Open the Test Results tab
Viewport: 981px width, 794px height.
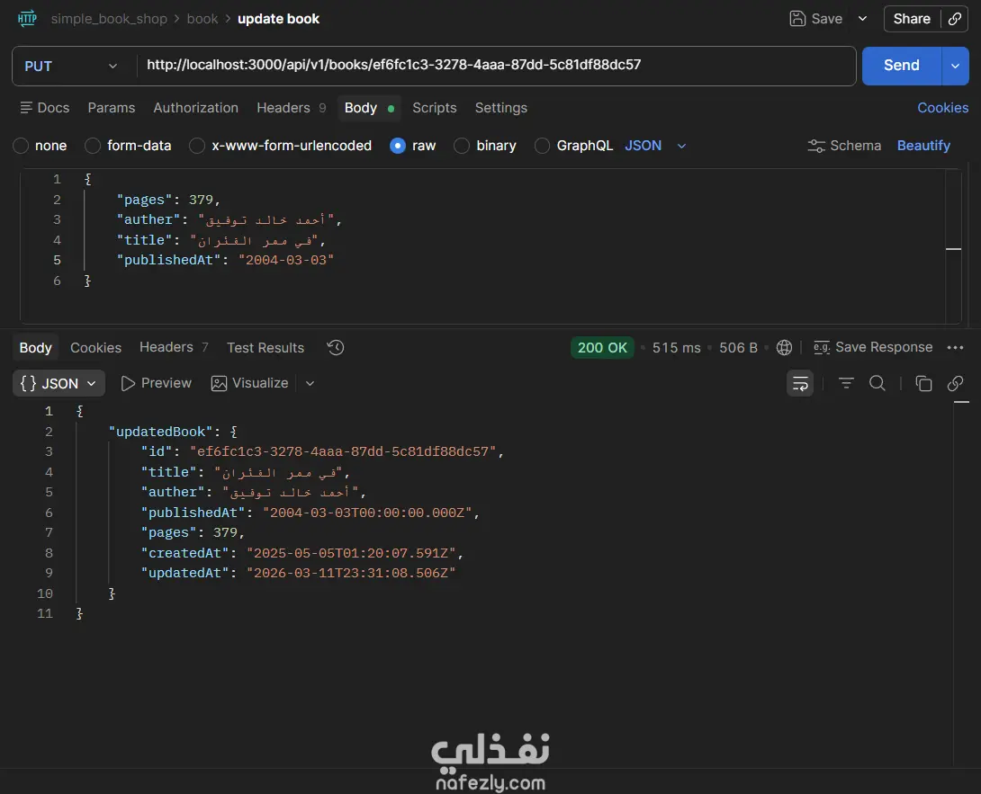(x=265, y=348)
